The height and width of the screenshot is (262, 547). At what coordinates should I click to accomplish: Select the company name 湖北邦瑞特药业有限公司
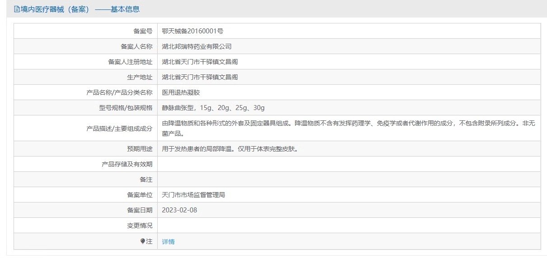point(196,46)
